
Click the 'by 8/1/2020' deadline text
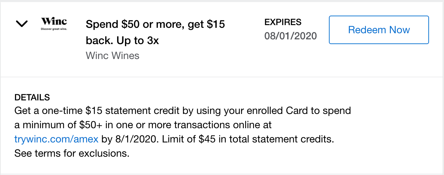click(130, 139)
